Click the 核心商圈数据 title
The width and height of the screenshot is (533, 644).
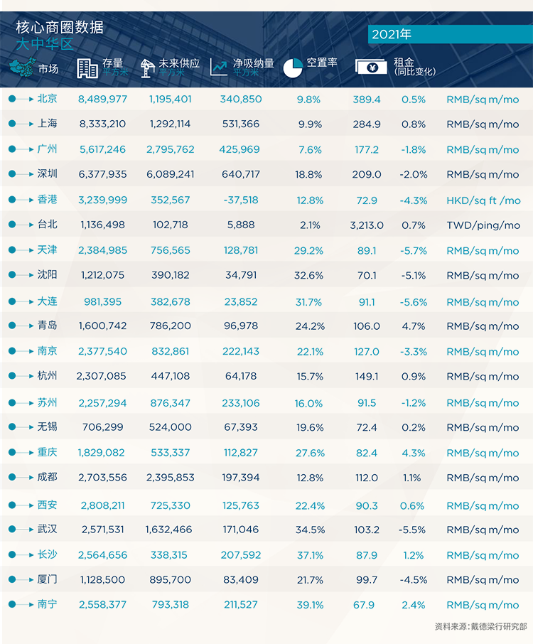pos(60,27)
